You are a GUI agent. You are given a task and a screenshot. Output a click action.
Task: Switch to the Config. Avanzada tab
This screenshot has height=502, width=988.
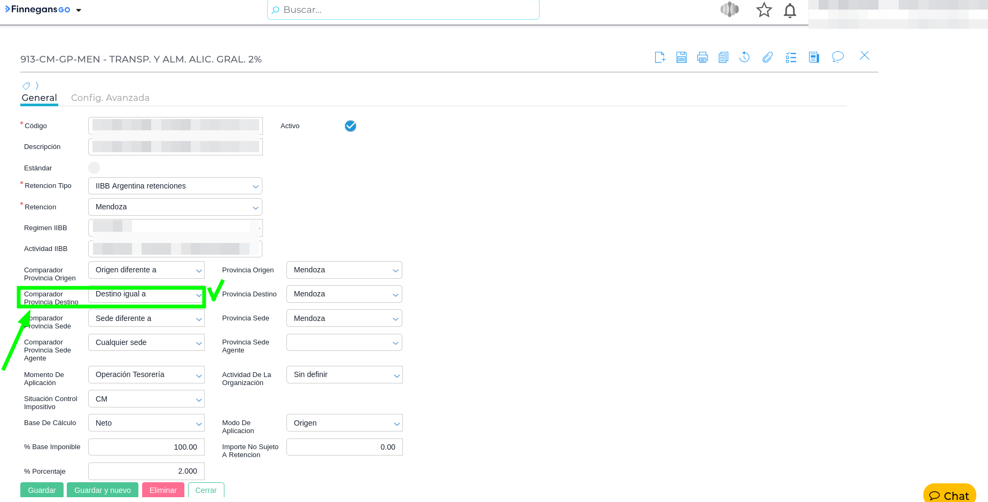point(110,98)
